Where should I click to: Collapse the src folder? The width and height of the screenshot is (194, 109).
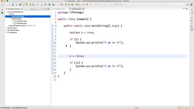point(9,14)
